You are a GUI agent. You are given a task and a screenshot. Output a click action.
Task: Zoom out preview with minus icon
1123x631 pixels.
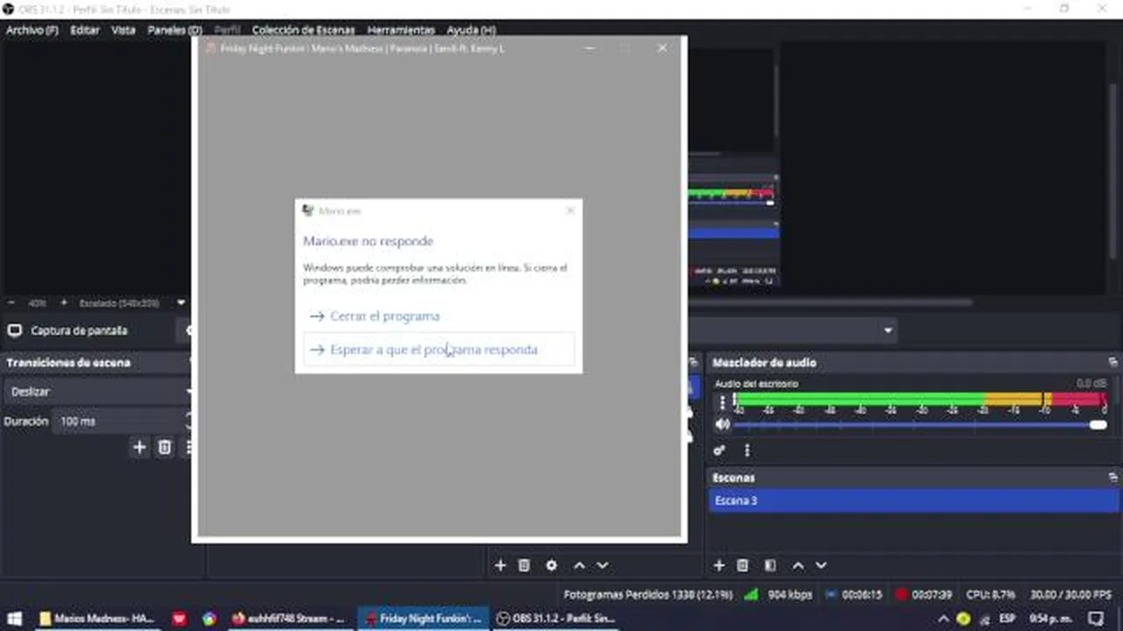pyautogui.click(x=11, y=302)
